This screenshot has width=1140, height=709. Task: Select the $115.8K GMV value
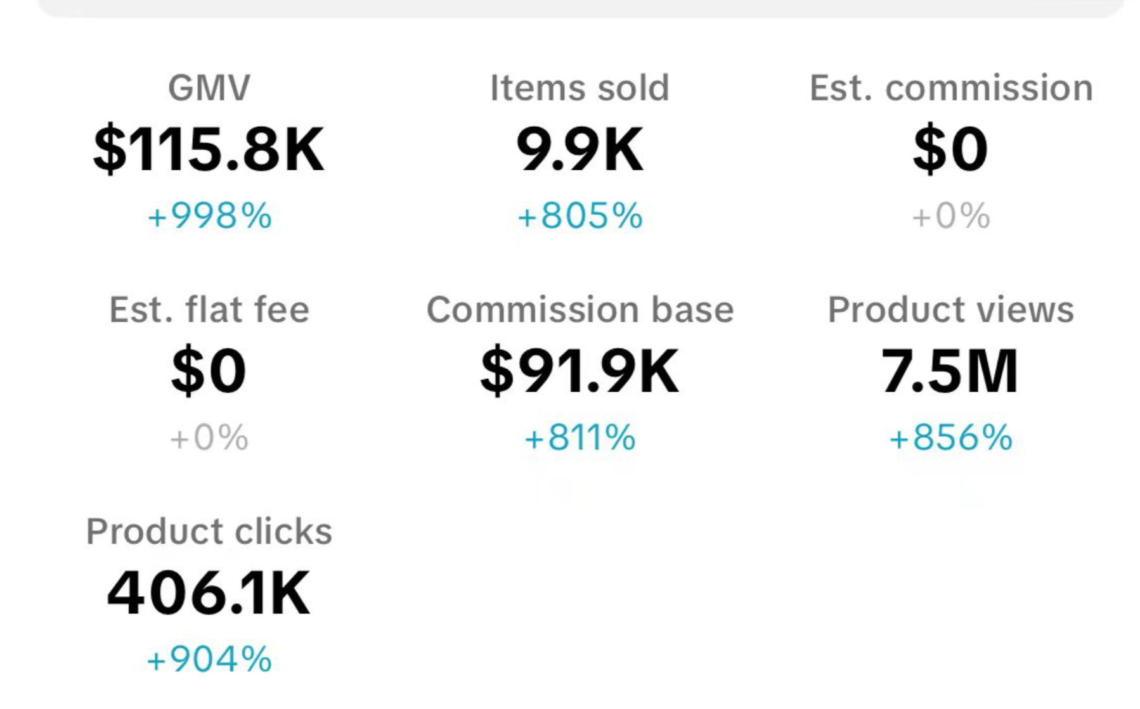pos(209,150)
